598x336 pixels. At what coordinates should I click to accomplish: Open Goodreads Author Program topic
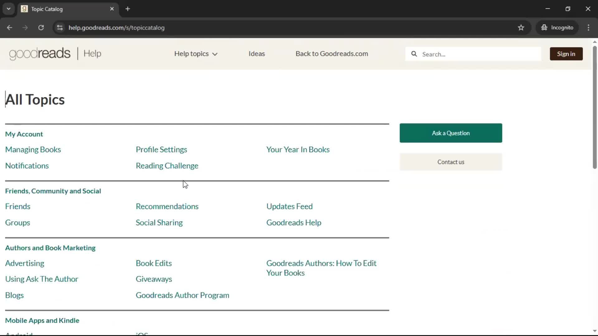click(183, 295)
